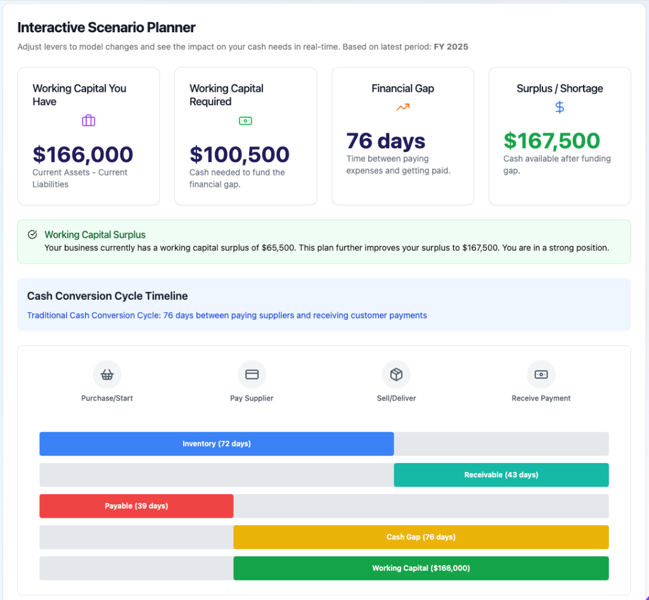The height and width of the screenshot is (600, 649).
Task: Select the Purchase/Start basket icon
Action: click(x=107, y=374)
